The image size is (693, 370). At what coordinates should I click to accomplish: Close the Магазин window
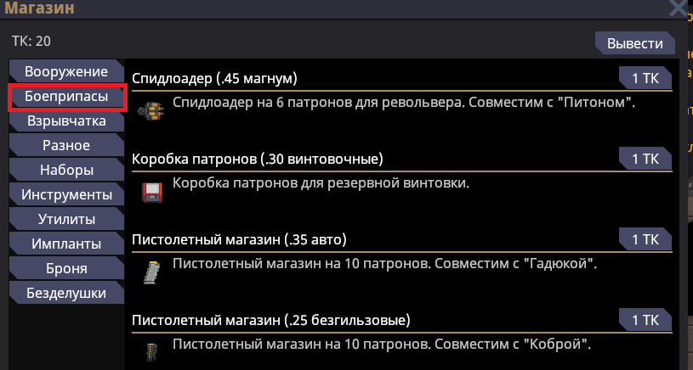pyautogui.click(x=679, y=9)
